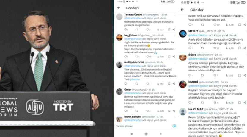Bookmark Büşra's reply
This screenshot has width=247, height=137.
[x=240, y=75]
